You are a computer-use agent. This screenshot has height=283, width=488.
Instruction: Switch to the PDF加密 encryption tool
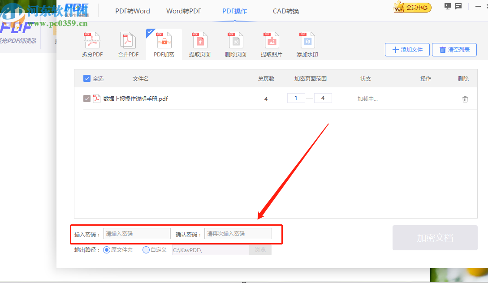[164, 43]
